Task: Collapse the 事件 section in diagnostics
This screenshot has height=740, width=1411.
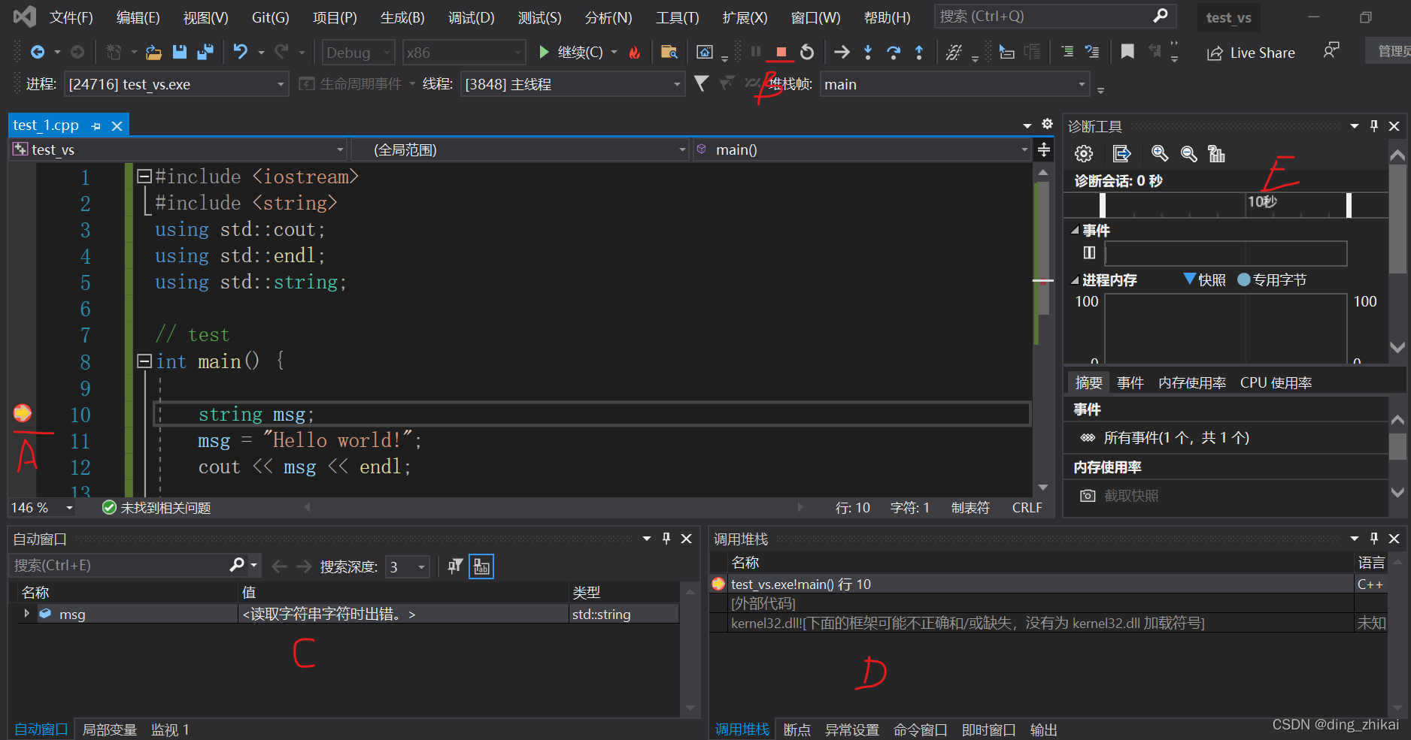Action: coord(1075,231)
